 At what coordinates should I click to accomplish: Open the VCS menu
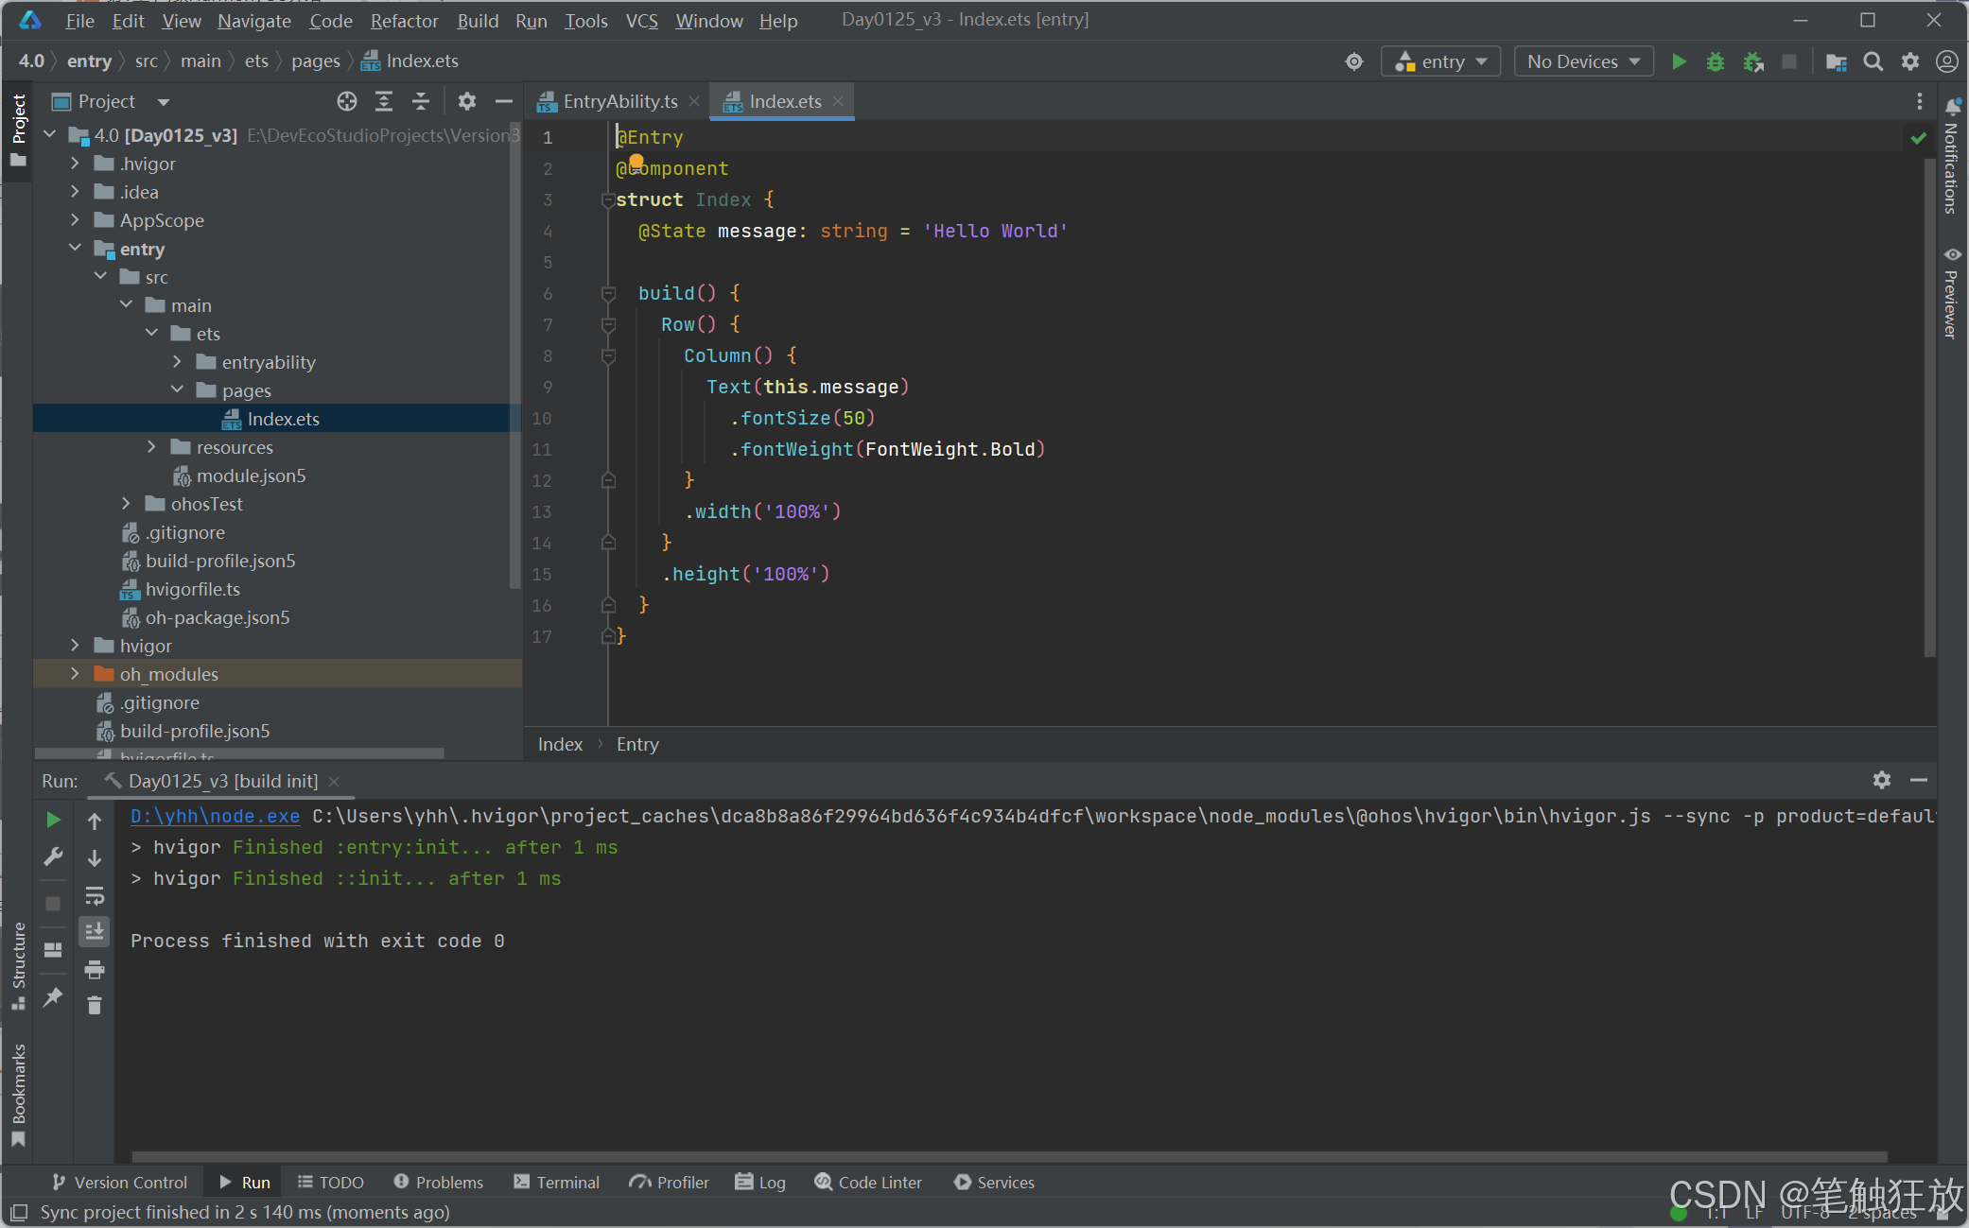click(641, 20)
